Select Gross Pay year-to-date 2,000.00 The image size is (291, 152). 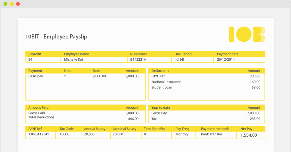point(254,113)
